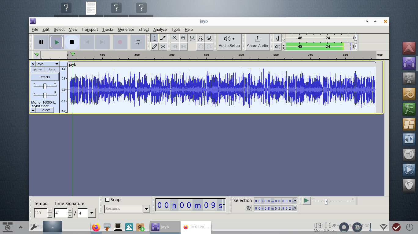Fit project to width zoom icon
Screen dimensions: 418x234
200,38
